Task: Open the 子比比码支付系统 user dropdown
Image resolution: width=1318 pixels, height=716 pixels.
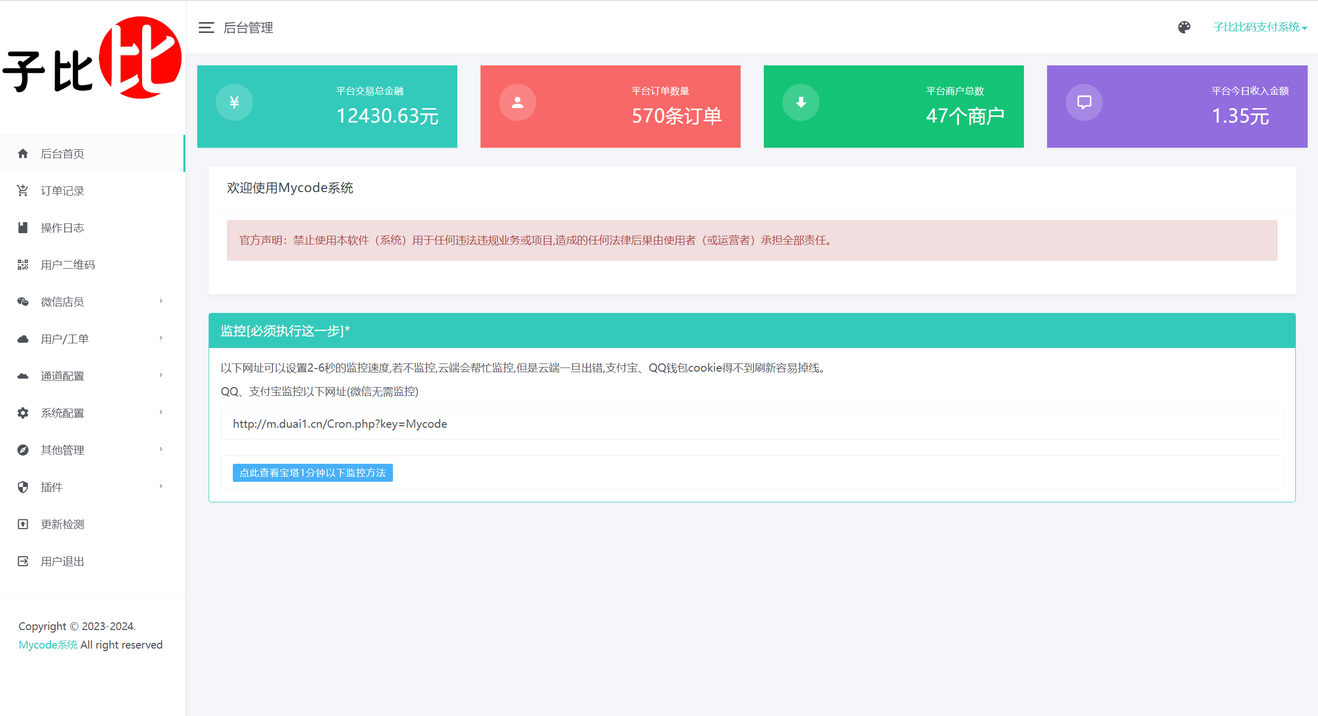Action: pos(1260,27)
